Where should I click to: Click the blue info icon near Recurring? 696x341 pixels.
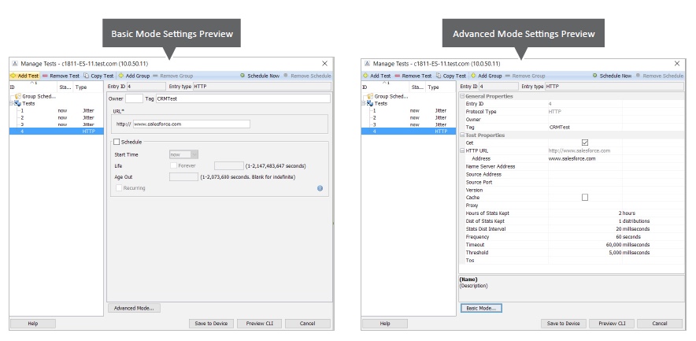coord(320,188)
